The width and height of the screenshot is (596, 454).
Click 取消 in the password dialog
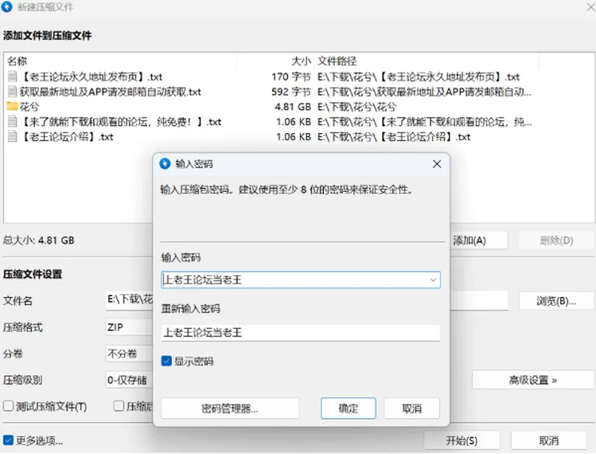click(x=412, y=409)
